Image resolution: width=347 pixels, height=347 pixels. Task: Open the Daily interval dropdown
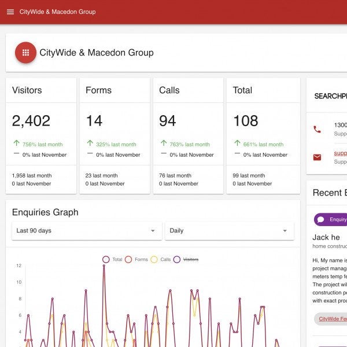(229, 231)
